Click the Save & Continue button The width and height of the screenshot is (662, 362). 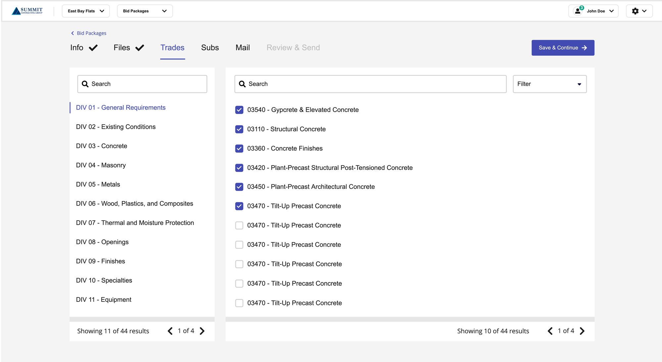click(x=563, y=48)
